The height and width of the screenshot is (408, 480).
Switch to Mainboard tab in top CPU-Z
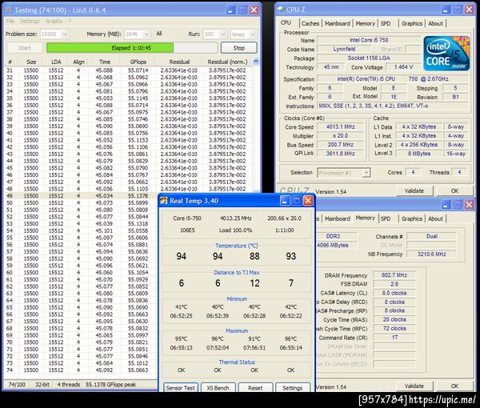click(338, 23)
